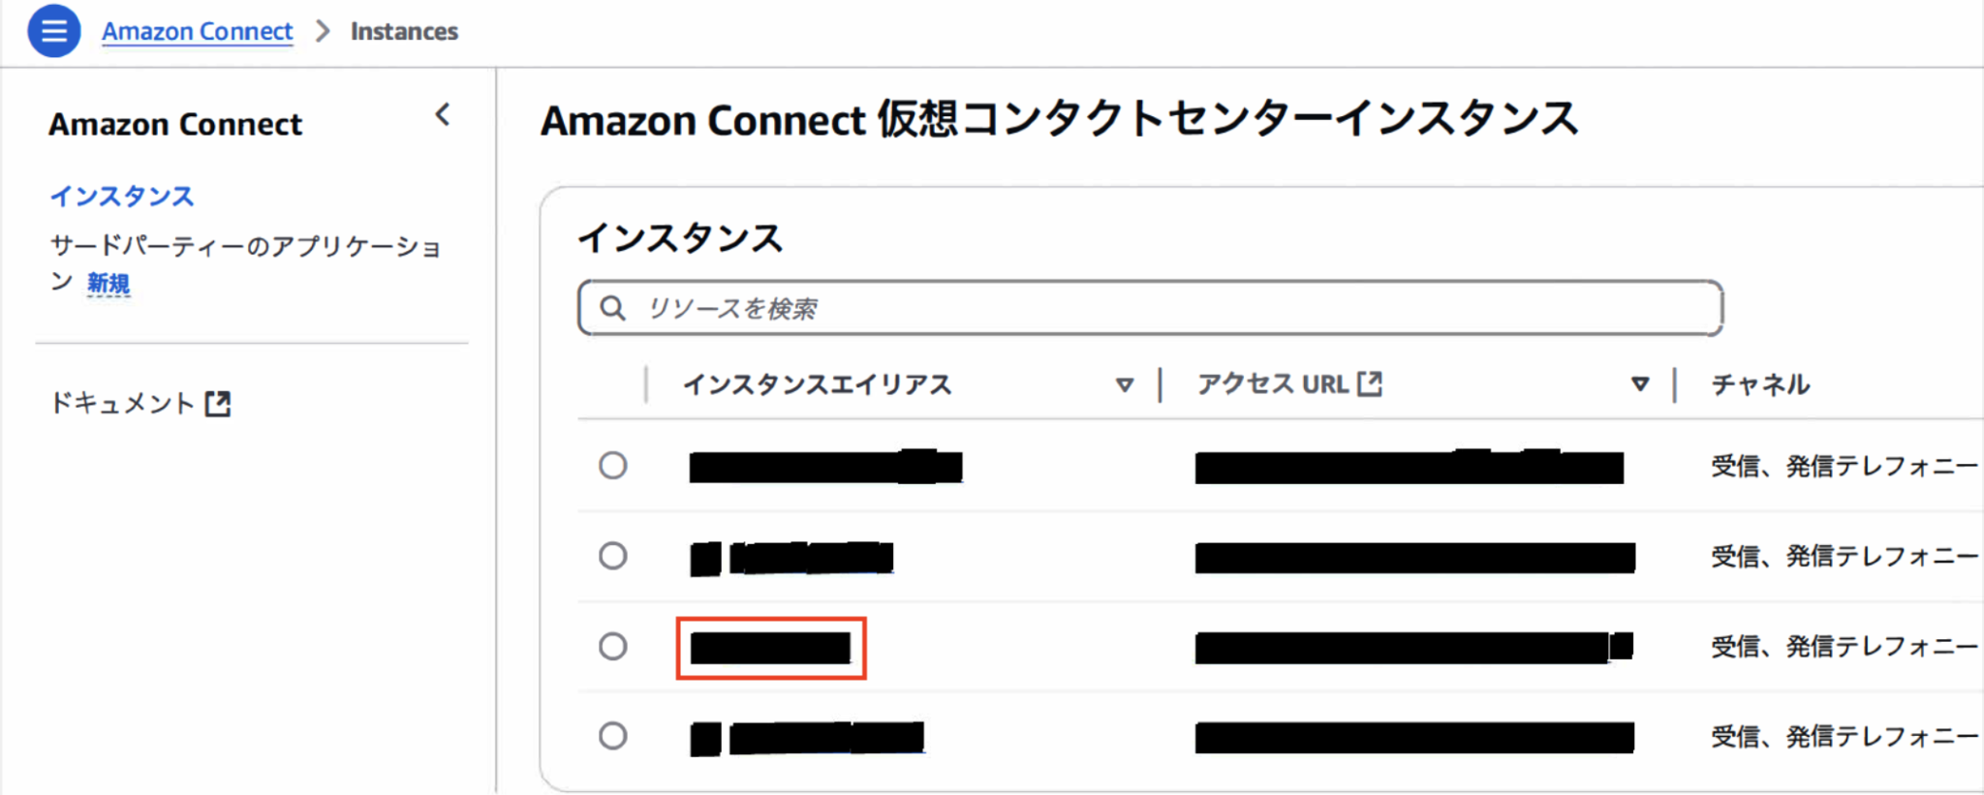The height and width of the screenshot is (795, 1984).
Task: Sort インスタンスエイリアス using its dropdown arrow
Action: point(1124,384)
